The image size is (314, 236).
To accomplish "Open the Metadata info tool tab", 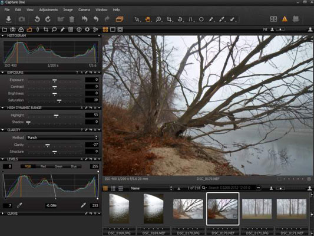I will (79, 29).
